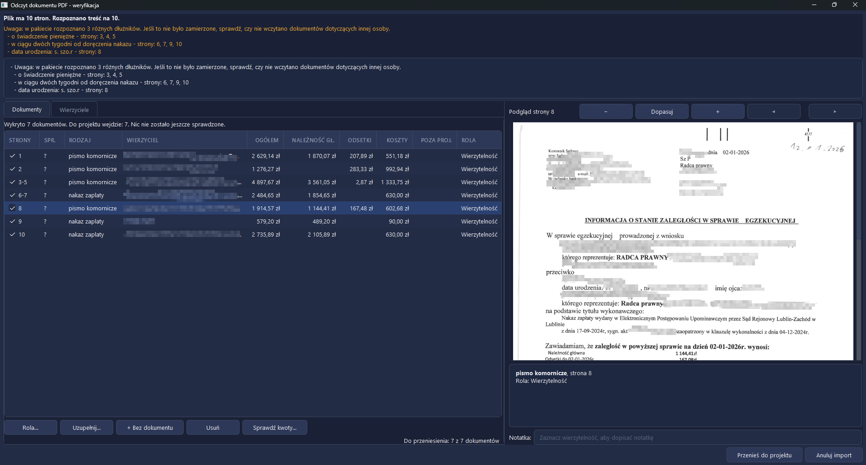
Task: Fit the preview with Dopasuj button
Action: 662,112
